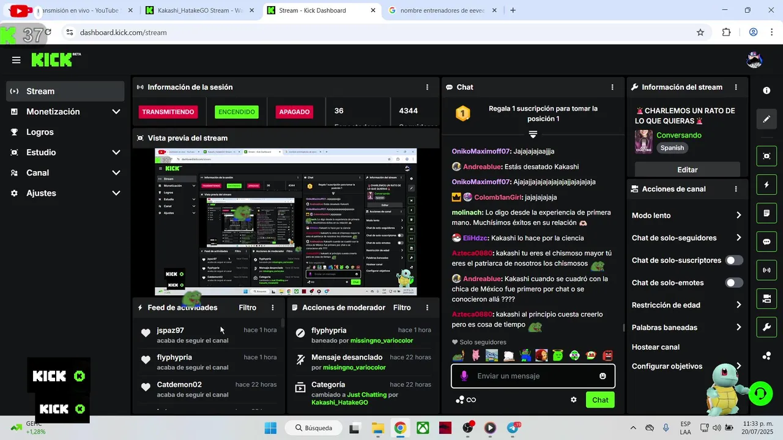Select the angry red emote in chat
Screen dimensions: 783x440
point(607,355)
